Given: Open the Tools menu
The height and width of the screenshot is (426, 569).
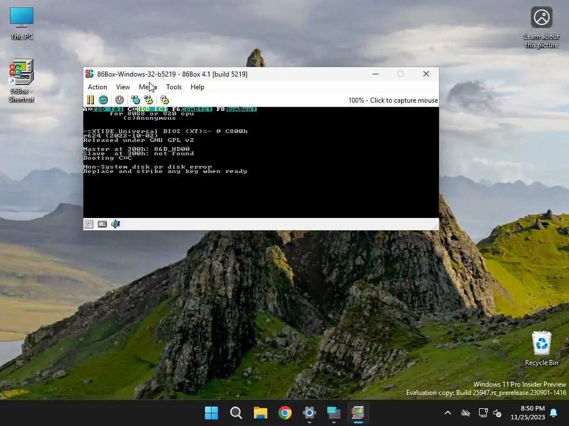Looking at the screenshot, I should click(173, 87).
